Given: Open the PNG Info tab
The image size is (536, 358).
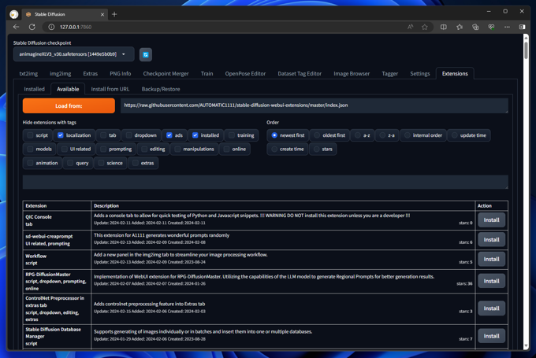Looking at the screenshot, I should (121, 74).
